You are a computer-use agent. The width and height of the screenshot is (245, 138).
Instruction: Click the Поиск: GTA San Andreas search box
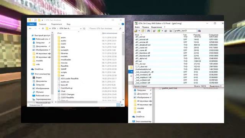pos(105,28)
